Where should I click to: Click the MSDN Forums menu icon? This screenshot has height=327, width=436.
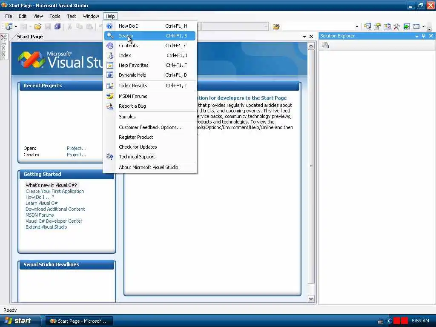(109, 96)
